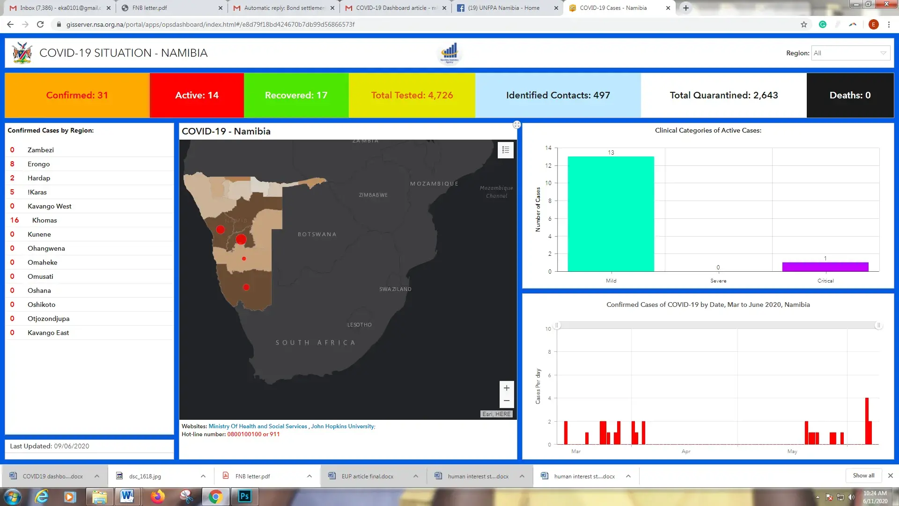This screenshot has height=506, width=899.
Task: Click the taskbar clock showing 10:24 AM
Action: coord(875,497)
